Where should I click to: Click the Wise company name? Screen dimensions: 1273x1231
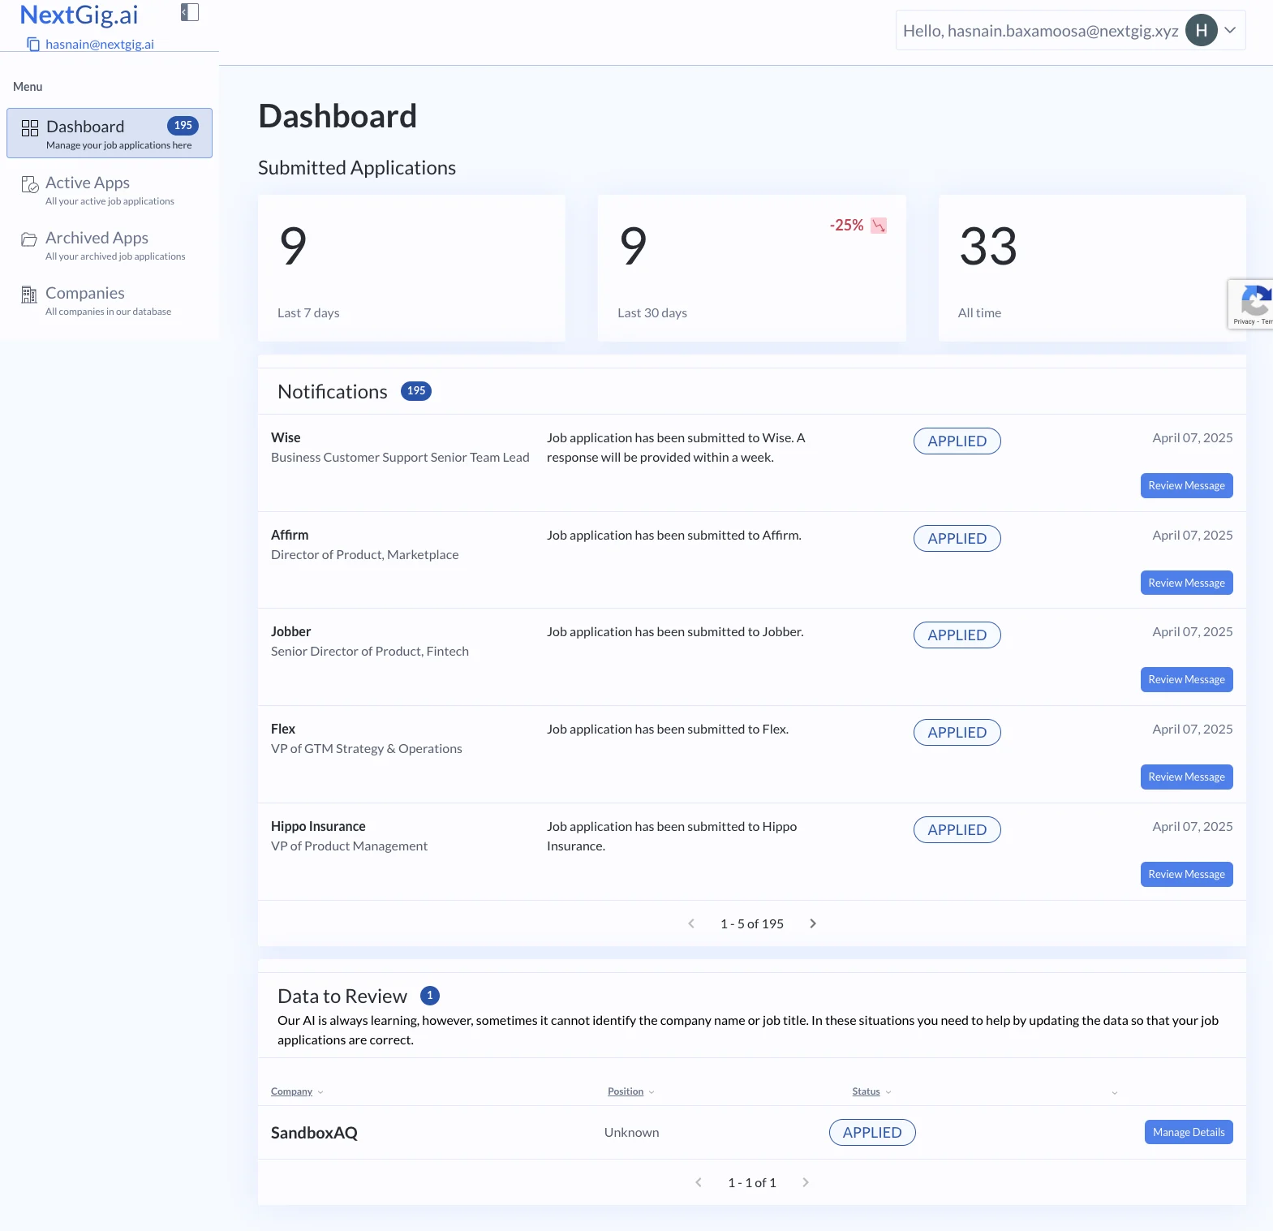[x=286, y=437]
